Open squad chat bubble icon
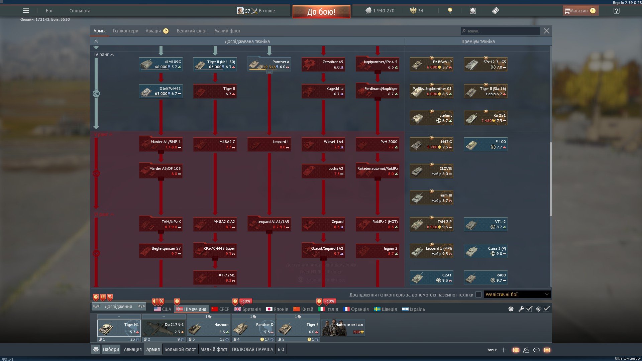The width and height of the screenshot is (642, 361). coord(537,350)
